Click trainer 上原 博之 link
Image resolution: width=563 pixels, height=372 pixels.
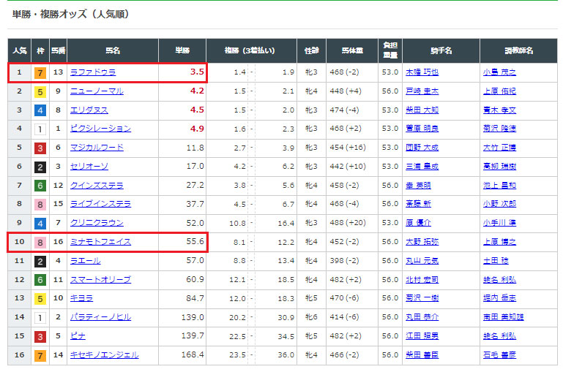click(x=499, y=242)
